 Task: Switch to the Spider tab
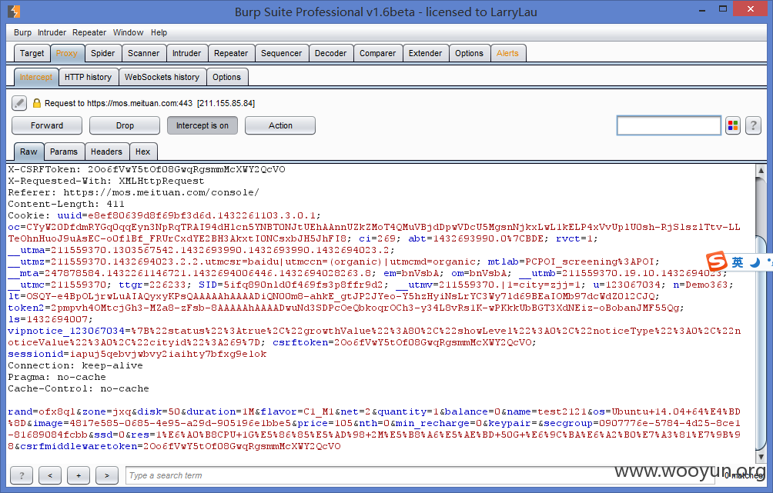102,53
